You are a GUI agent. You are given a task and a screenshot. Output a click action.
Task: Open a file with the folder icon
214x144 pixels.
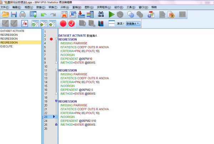point(5,14)
